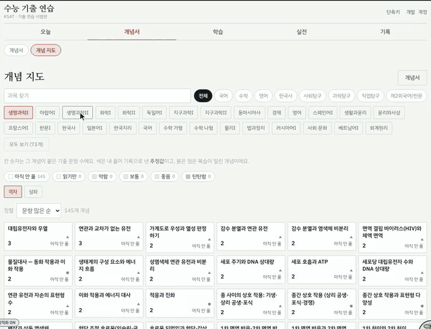Image resolution: width=431 pixels, height=329 pixels.
Task: Filter by 제2외국어/한문 category pill
Action: 406,96
